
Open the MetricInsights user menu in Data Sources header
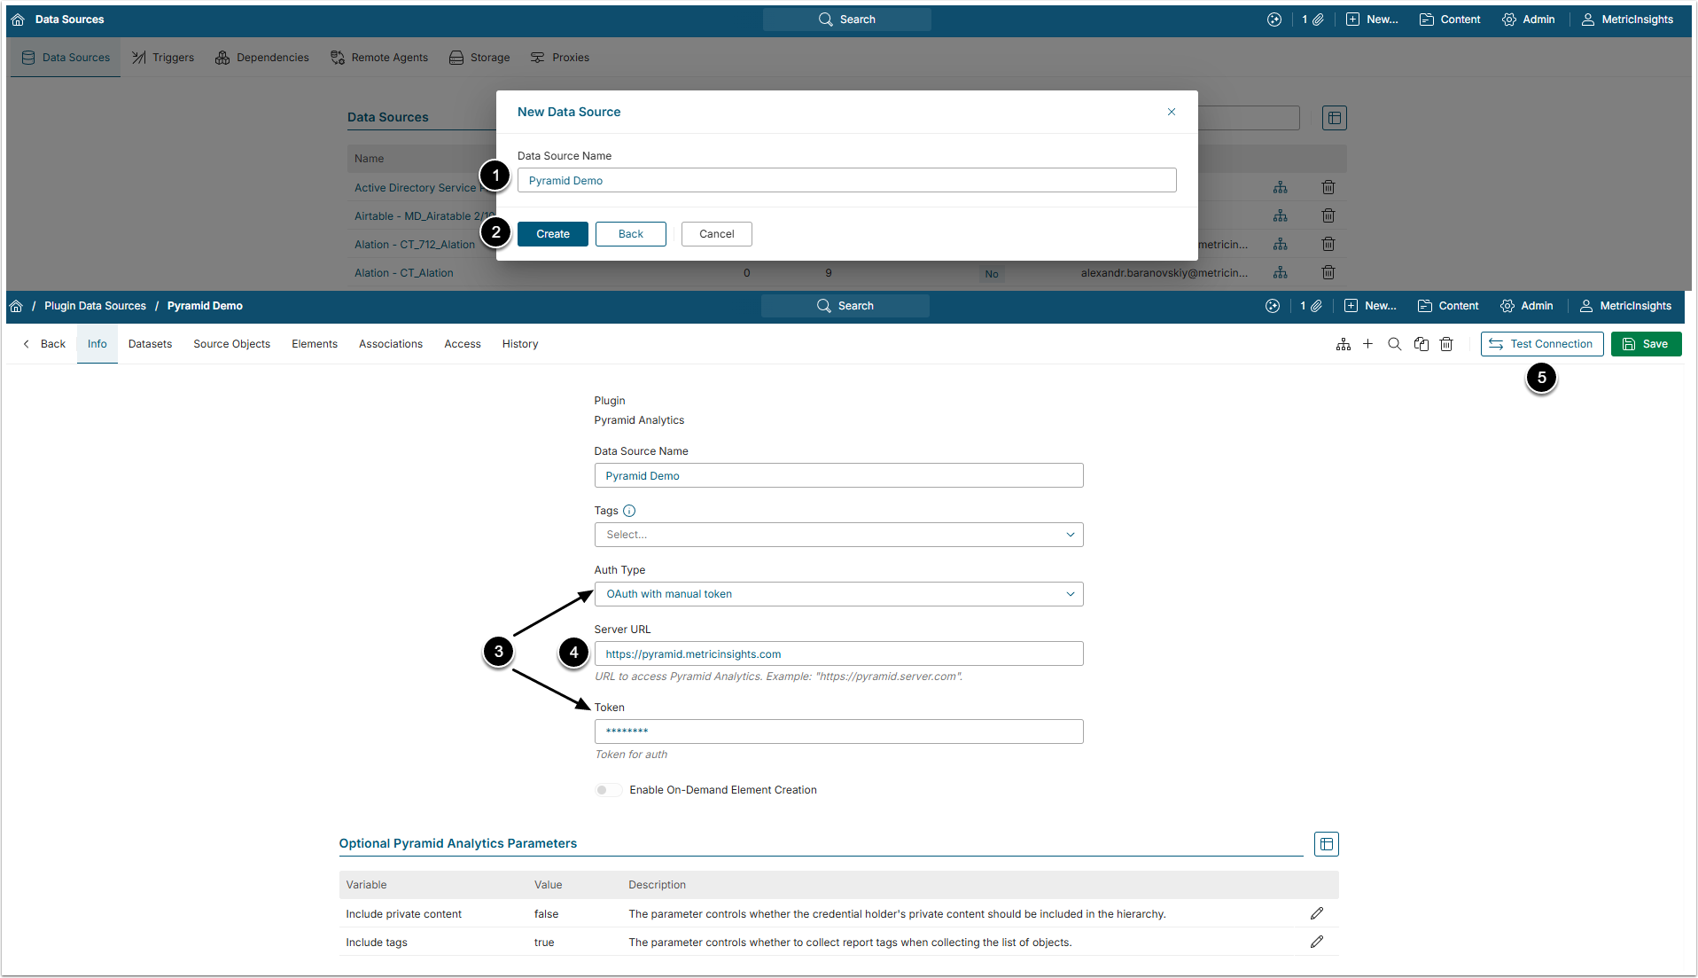click(x=1628, y=20)
